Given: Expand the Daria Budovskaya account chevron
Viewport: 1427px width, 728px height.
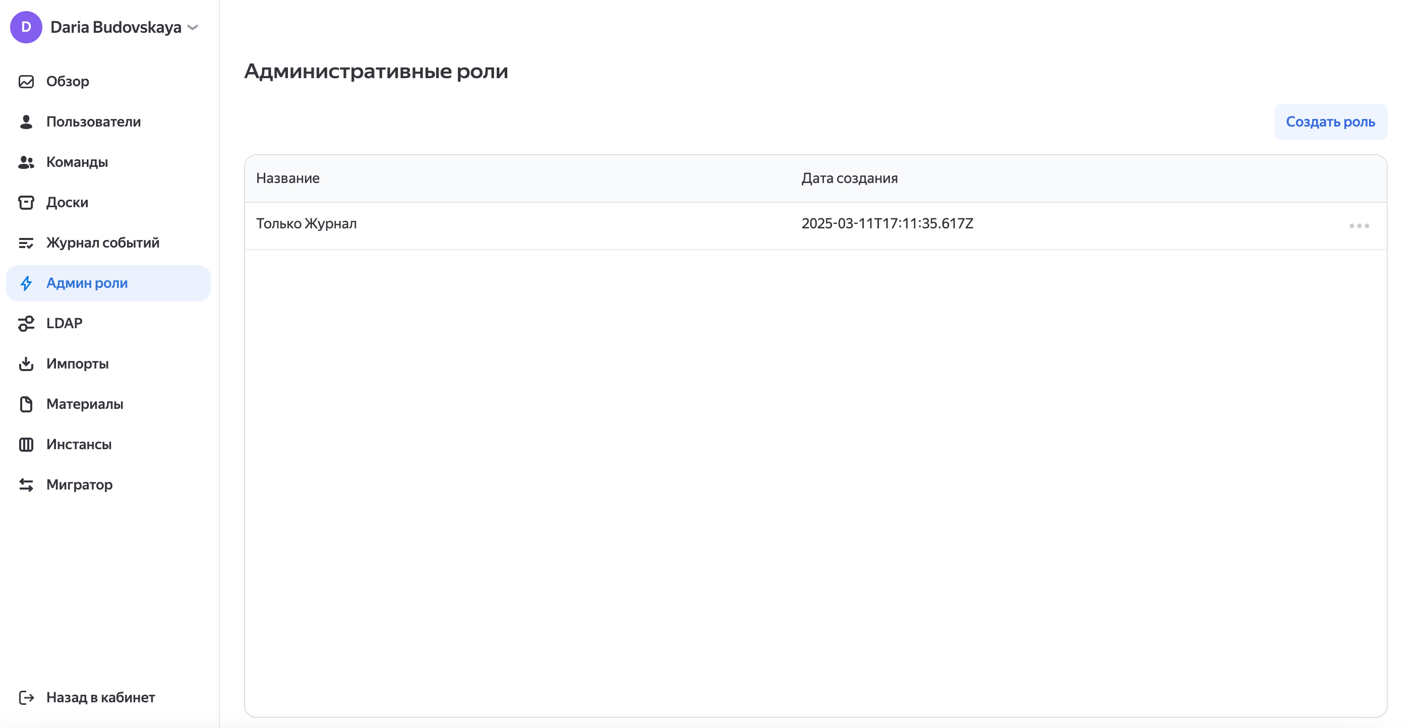Looking at the screenshot, I should pos(193,27).
